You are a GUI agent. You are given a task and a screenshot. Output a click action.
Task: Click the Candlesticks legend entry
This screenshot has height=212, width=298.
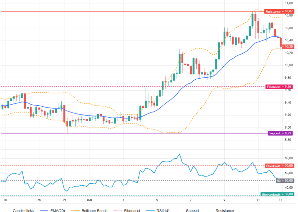click(23, 210)
